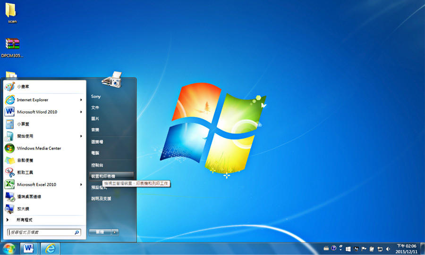This screenshot has width=425, height=255.
Task: Expand All Programs (所有程式)
Action: coord(45,220)
